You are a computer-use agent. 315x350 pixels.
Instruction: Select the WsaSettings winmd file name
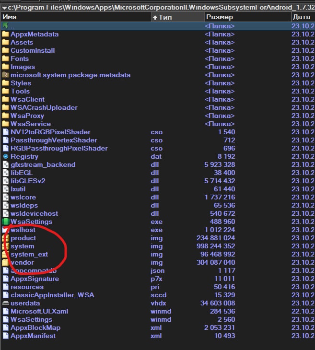pyautogui.click(x=32, y=319)
